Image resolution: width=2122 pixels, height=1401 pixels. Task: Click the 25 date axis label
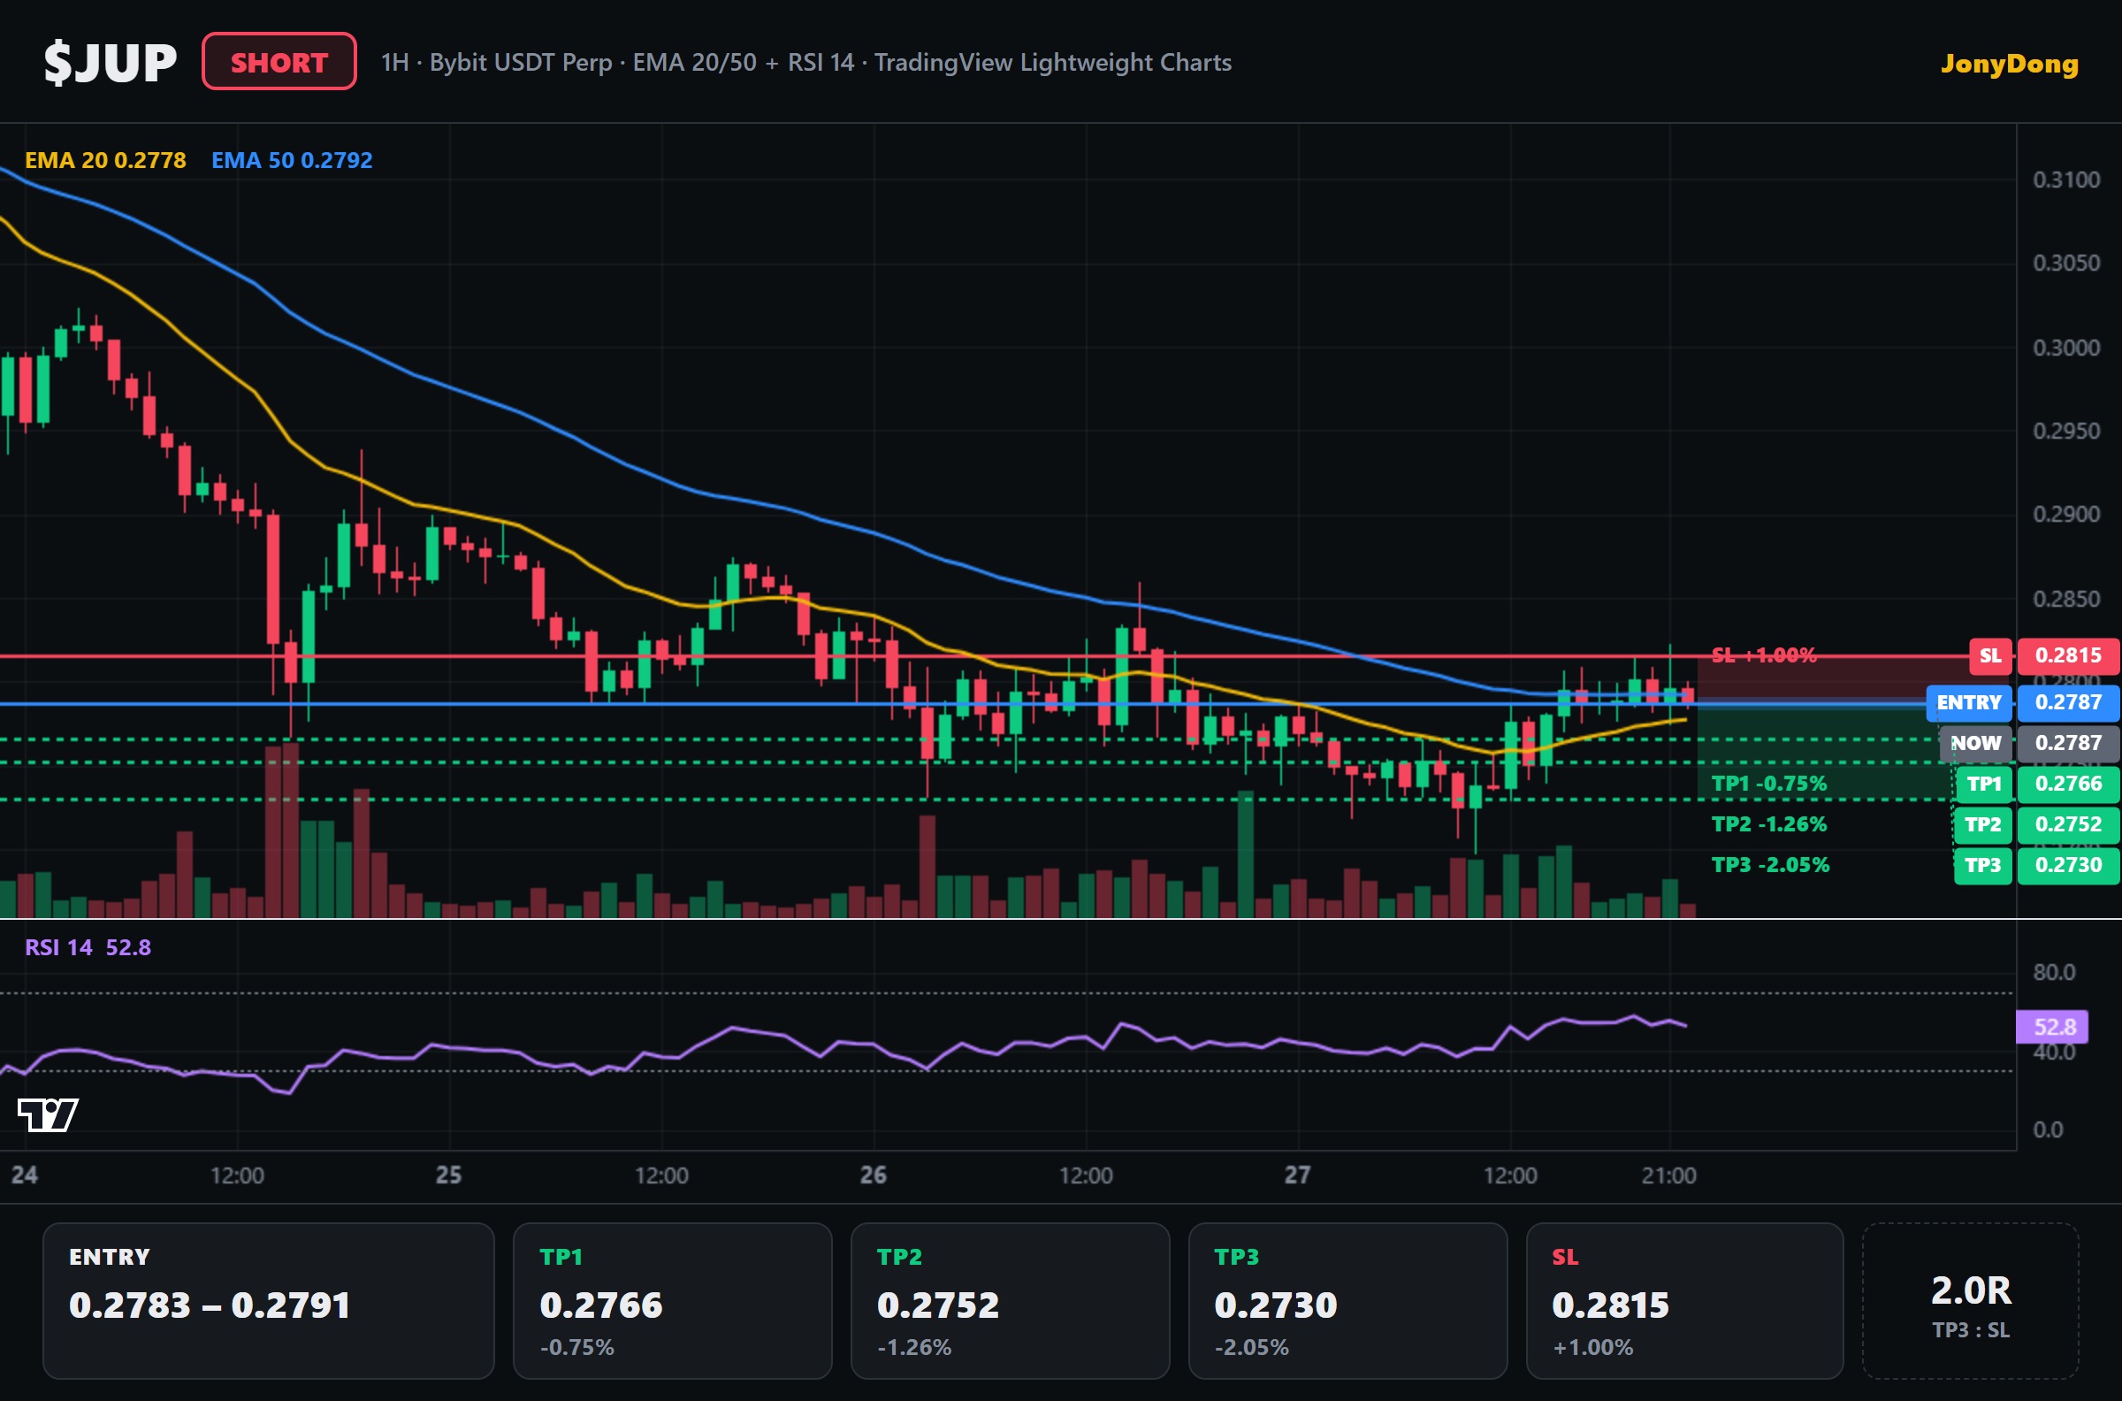(x=448, y=1175)
